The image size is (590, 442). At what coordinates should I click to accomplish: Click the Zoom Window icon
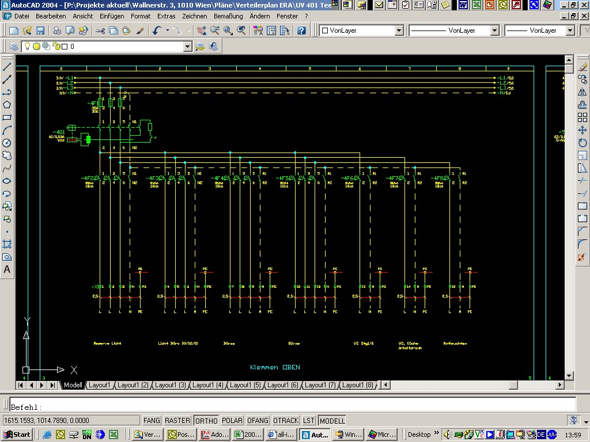(x=228, y=31)
